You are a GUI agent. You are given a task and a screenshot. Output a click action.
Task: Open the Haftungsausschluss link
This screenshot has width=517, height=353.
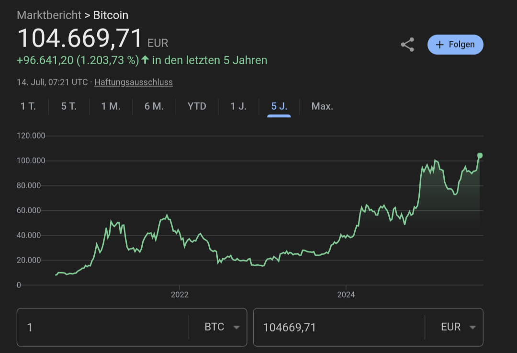tap(134, 82)
